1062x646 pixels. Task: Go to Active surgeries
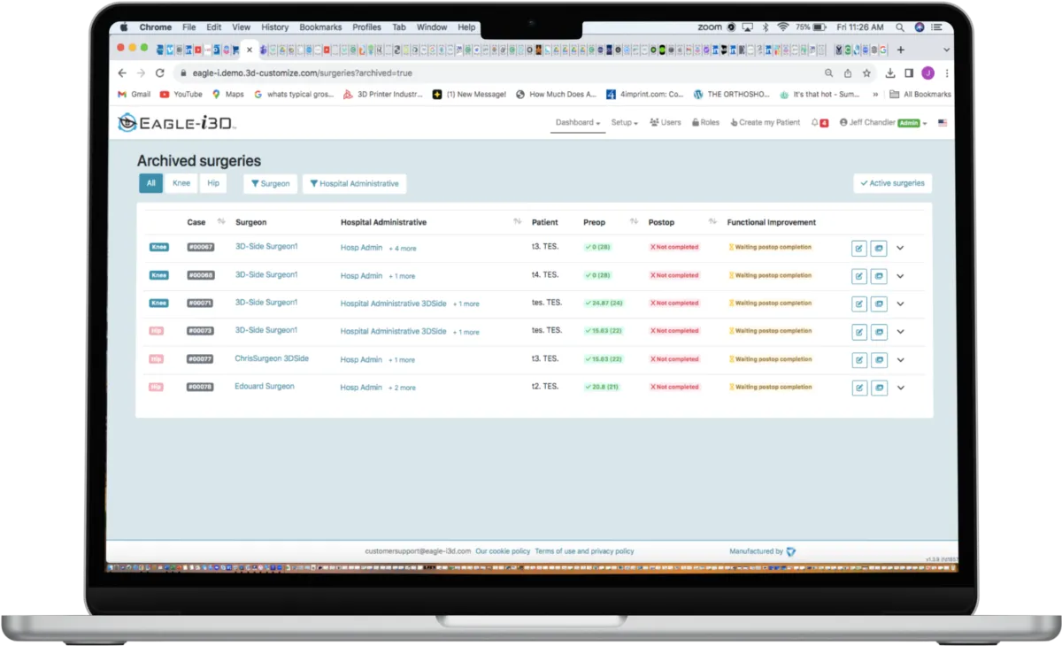pos(892,183)
